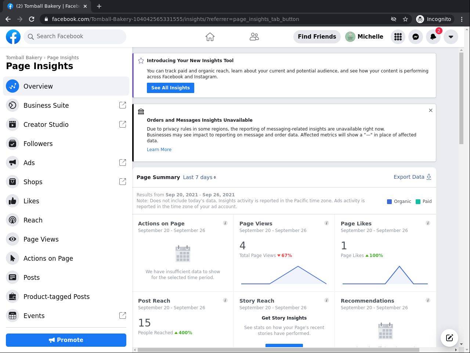The image size is (470, 353).
Task: Click the Facebook logo icon
Action: coord(13,37)
